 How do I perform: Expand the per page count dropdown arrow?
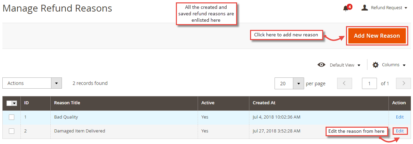(298, 84)
